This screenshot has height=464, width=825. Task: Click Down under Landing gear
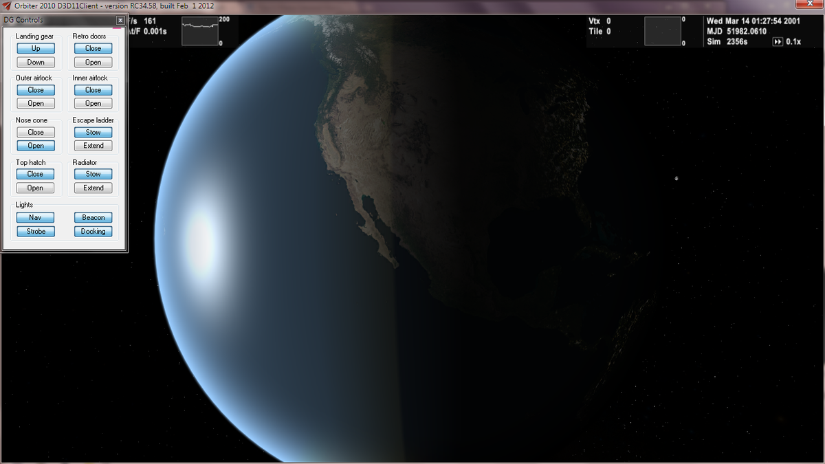[36, 62]
